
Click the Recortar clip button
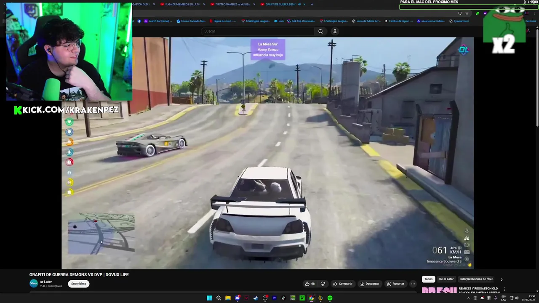396,284
